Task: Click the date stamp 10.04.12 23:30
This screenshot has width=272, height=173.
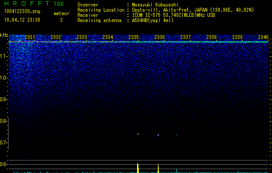Action: [22, 20]
